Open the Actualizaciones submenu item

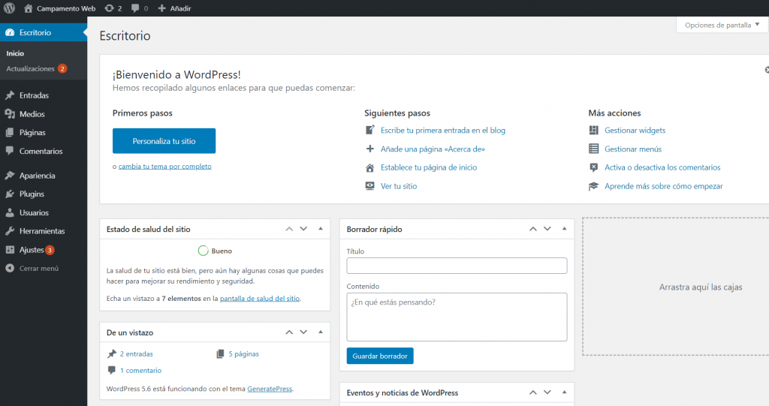[x=30, y=68]
